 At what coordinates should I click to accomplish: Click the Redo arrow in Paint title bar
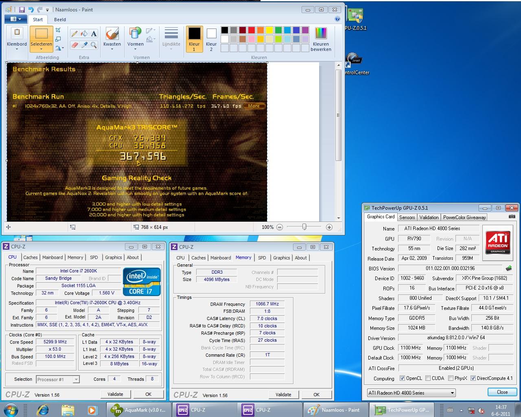click(39, 9)
